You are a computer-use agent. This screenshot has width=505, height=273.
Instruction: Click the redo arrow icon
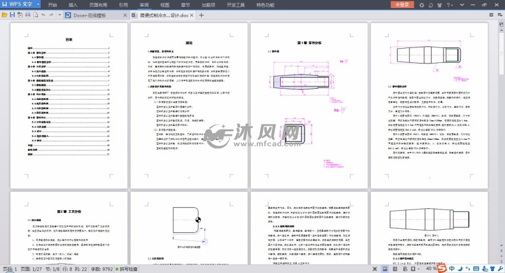point(51,15)
